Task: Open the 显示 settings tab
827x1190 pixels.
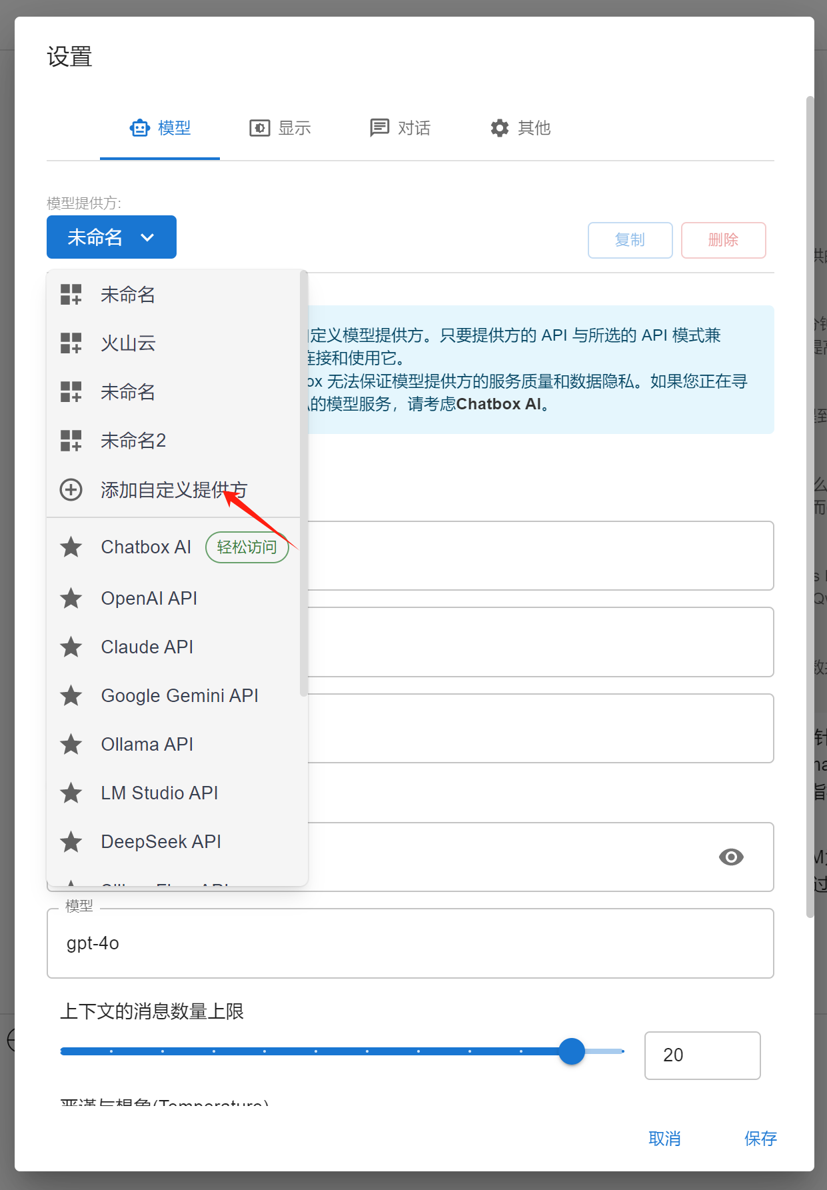Action: [x=280, y=128]
